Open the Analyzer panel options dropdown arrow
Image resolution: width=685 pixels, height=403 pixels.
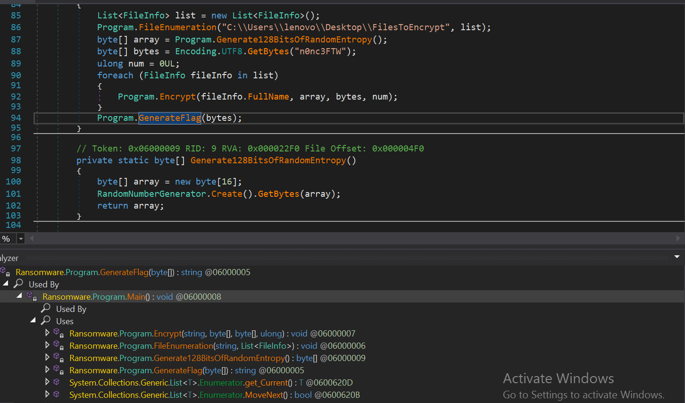point(677,257)
